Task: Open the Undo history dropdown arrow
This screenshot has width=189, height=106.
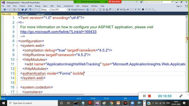Action: click(33, 10)
